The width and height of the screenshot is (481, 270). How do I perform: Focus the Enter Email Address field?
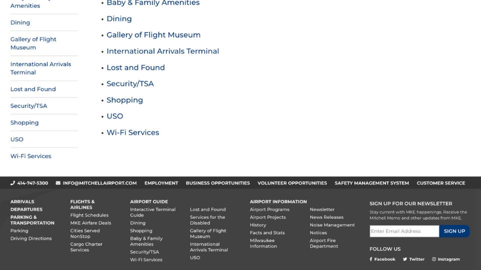click(404, 231)
